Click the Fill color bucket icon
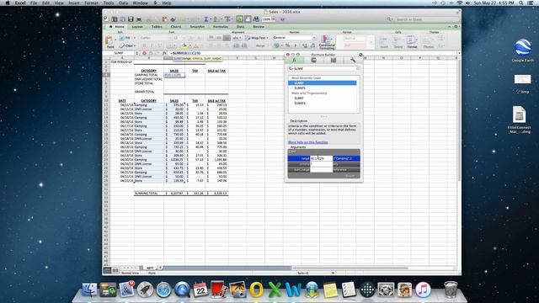 [184, 45]
